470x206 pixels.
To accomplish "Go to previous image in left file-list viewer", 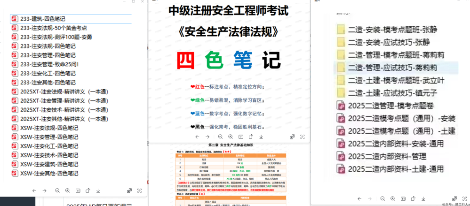I will (34, 191).
